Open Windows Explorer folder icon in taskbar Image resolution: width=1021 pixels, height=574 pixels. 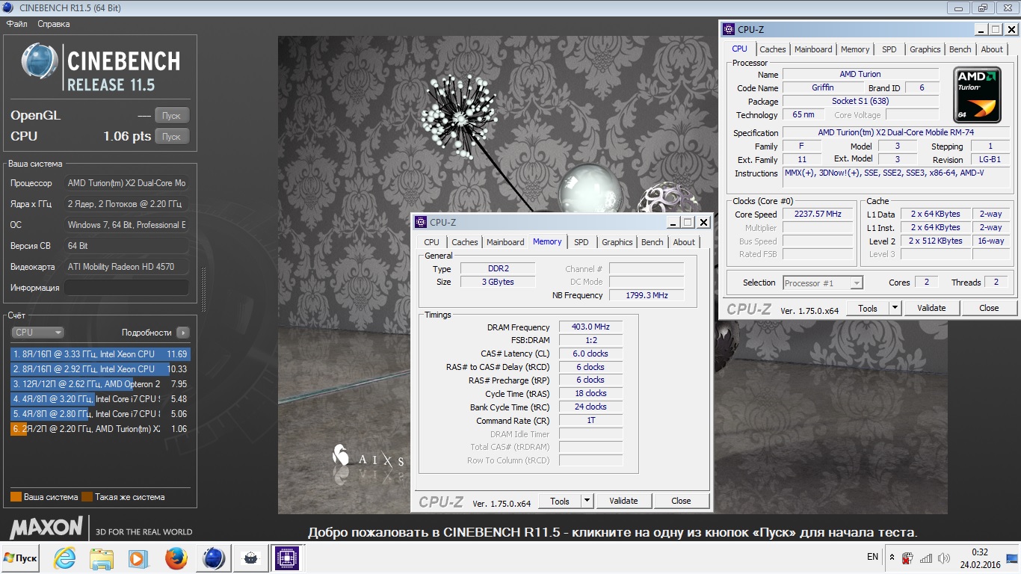[101, 558]
